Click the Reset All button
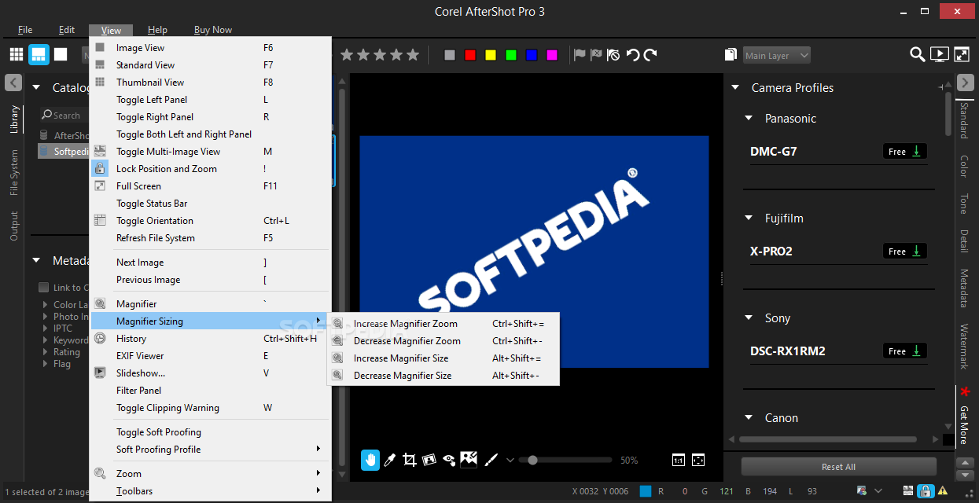Image resolution: width=979 pixels, height=503 pixels. tap(838, 467)
